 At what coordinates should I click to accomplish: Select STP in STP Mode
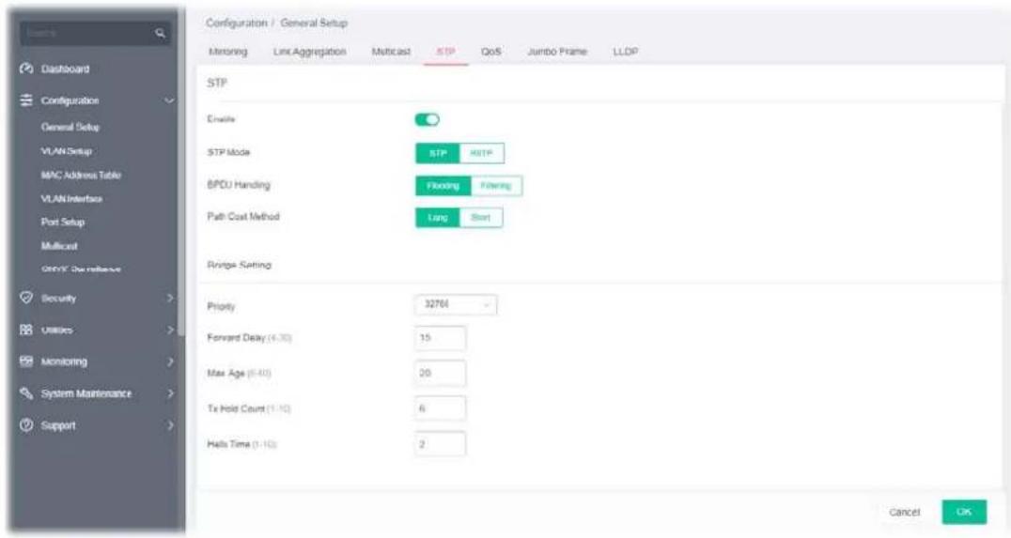coord(438,153)
